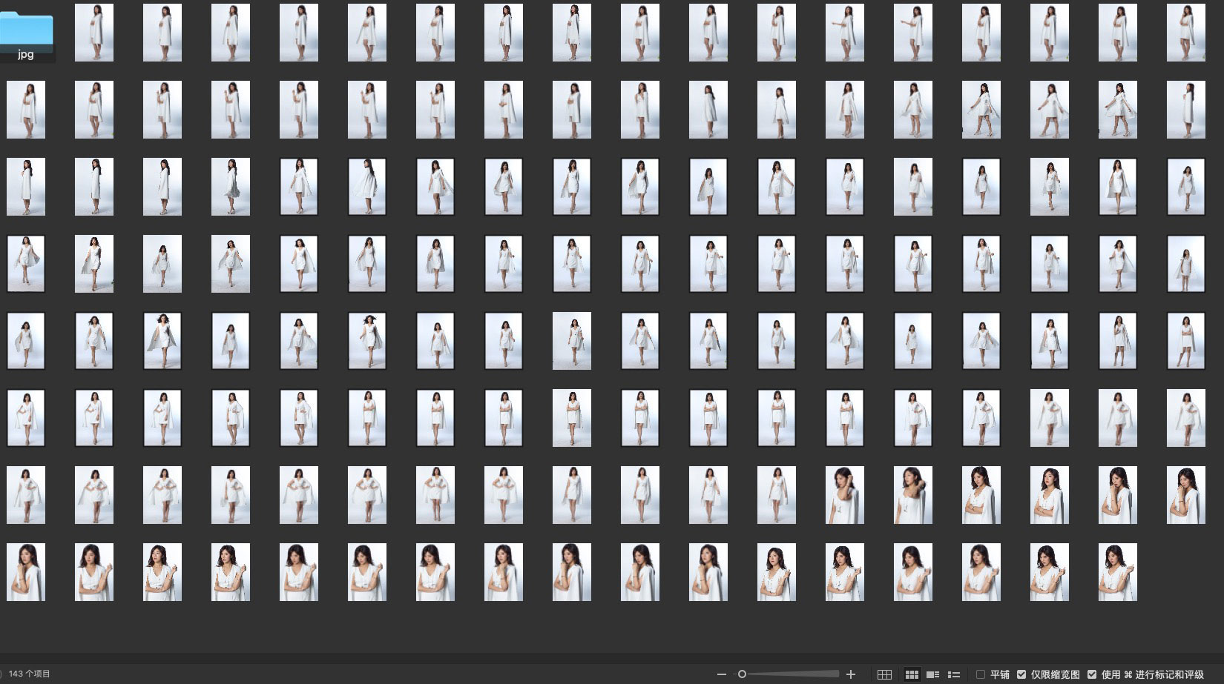Select the last photo in the bottom row
The height and width of the screenshot is (684, 1224).
1117,572
